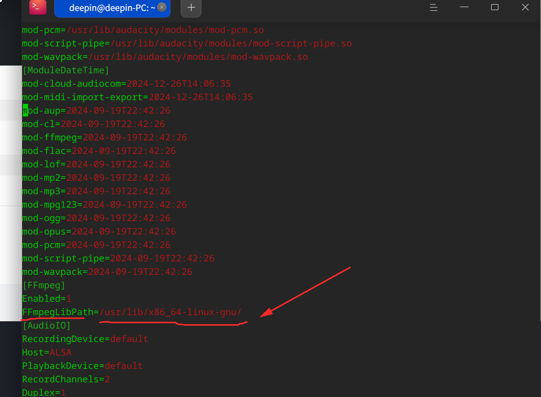Click the mod-mp3 date line

[96, 191]
